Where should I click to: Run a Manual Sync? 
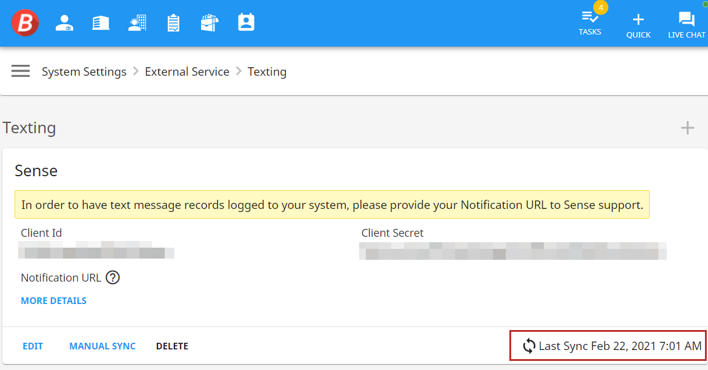102,346
